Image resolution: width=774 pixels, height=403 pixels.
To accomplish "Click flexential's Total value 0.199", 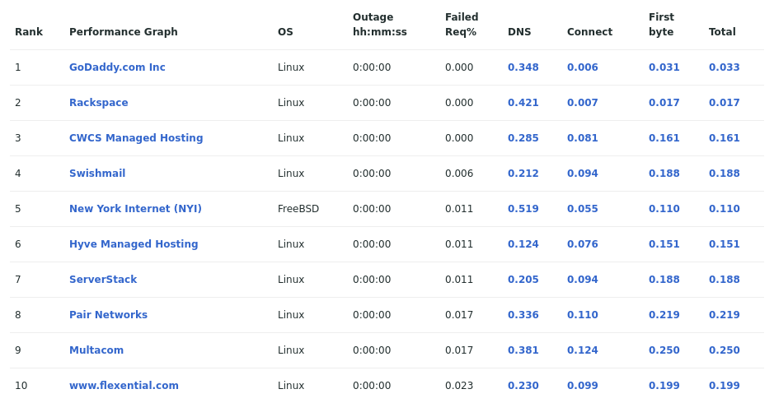I will tap(725, 386).
